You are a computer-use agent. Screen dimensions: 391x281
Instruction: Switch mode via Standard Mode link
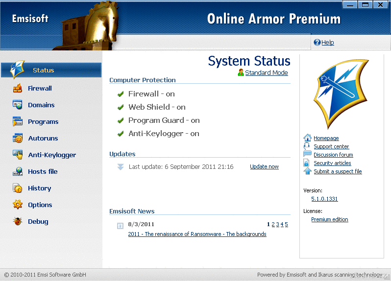pos(266,73)
